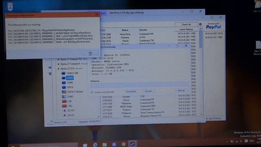Select the SOL23 device entry
The width and height of the screenshot is (261, 147).
pyautogui.click(x=69, y=115)
